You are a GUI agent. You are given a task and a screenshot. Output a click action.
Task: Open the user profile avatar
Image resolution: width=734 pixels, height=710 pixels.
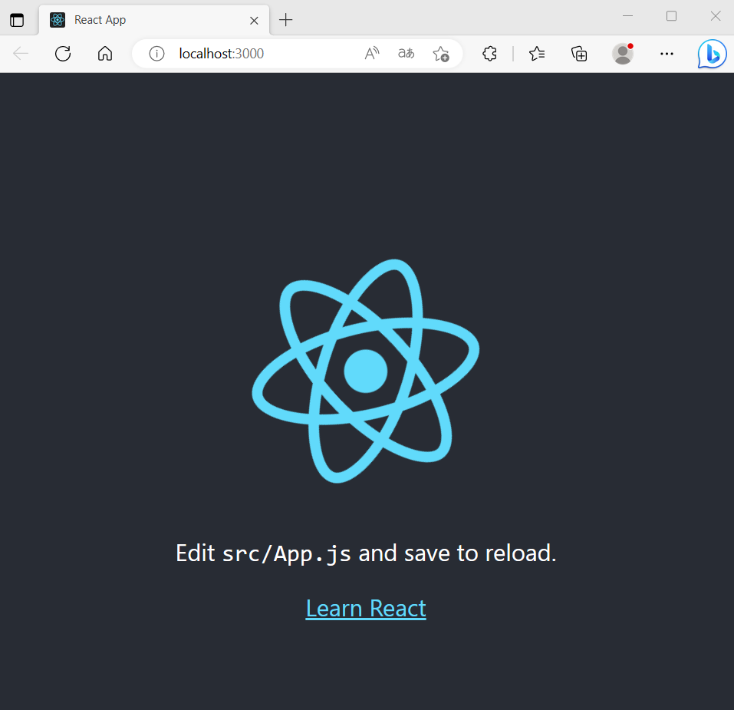point(623,54)
